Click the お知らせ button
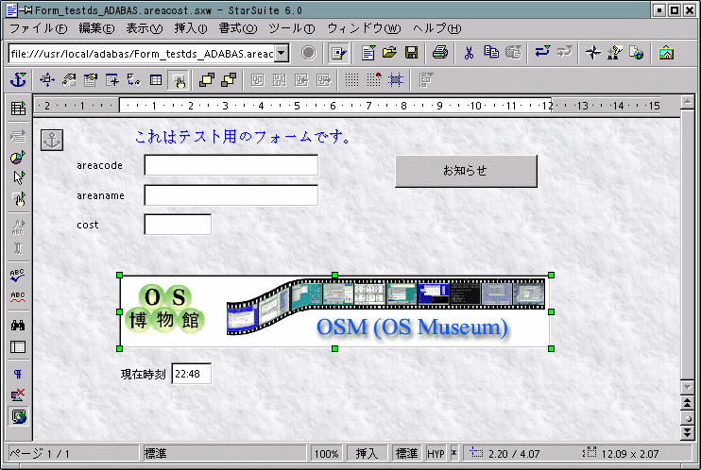The width and height of the screenshot is (701, 470). [466, 171]
